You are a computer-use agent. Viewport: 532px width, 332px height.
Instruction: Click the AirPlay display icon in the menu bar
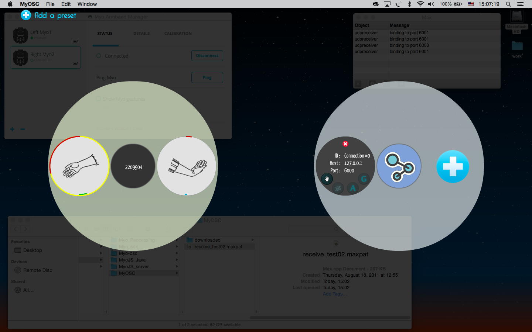tap(387, 4)
